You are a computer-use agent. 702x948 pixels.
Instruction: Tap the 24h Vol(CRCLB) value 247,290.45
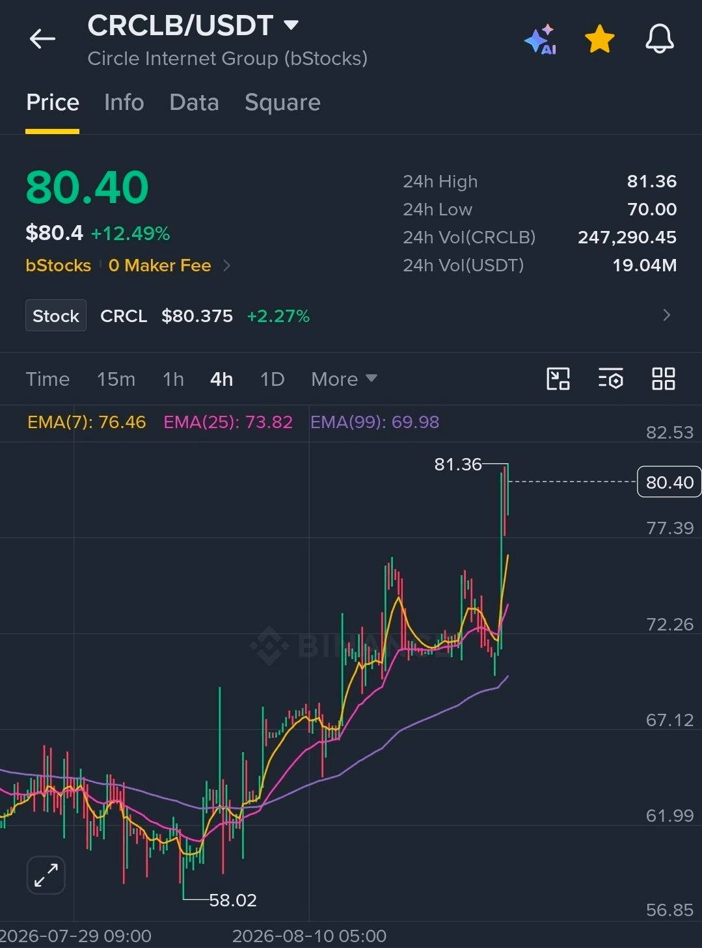coord(627,237)
